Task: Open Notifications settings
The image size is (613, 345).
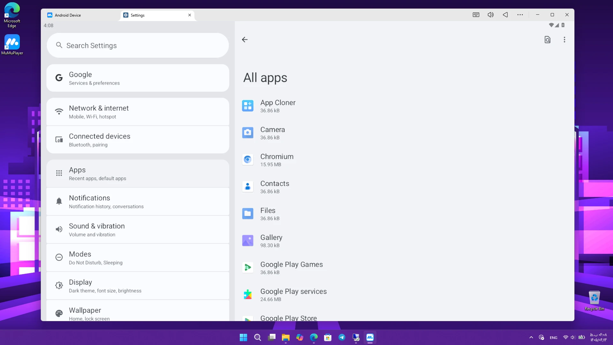Action: point(138,202)
